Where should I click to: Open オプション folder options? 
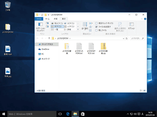tap(131, 26)
